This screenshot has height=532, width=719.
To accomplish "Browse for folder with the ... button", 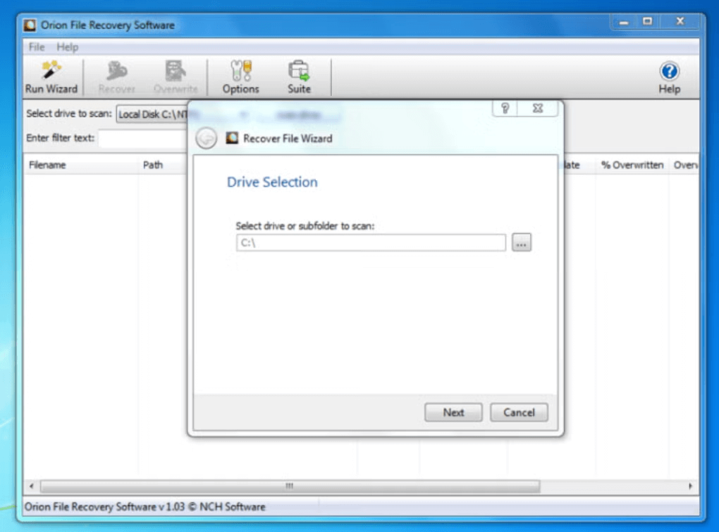I will (522, 242).
